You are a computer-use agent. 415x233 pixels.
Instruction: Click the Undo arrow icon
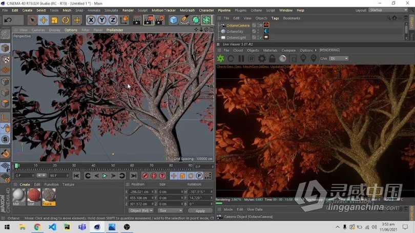tap(8, 20)
